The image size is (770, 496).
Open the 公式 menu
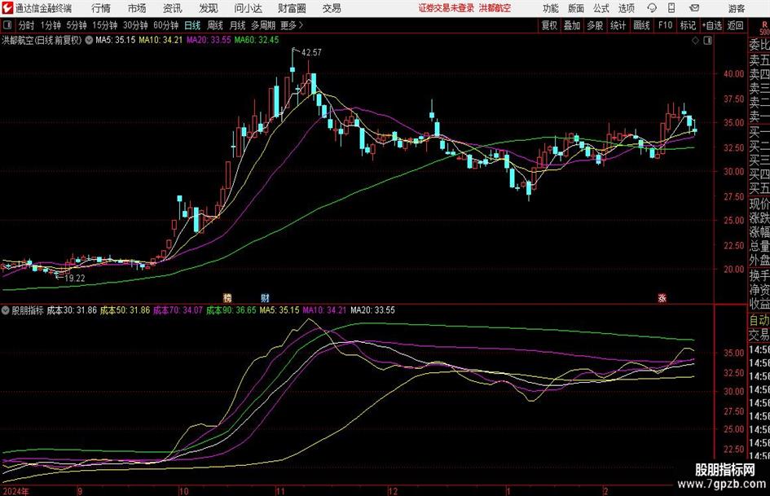601,8
